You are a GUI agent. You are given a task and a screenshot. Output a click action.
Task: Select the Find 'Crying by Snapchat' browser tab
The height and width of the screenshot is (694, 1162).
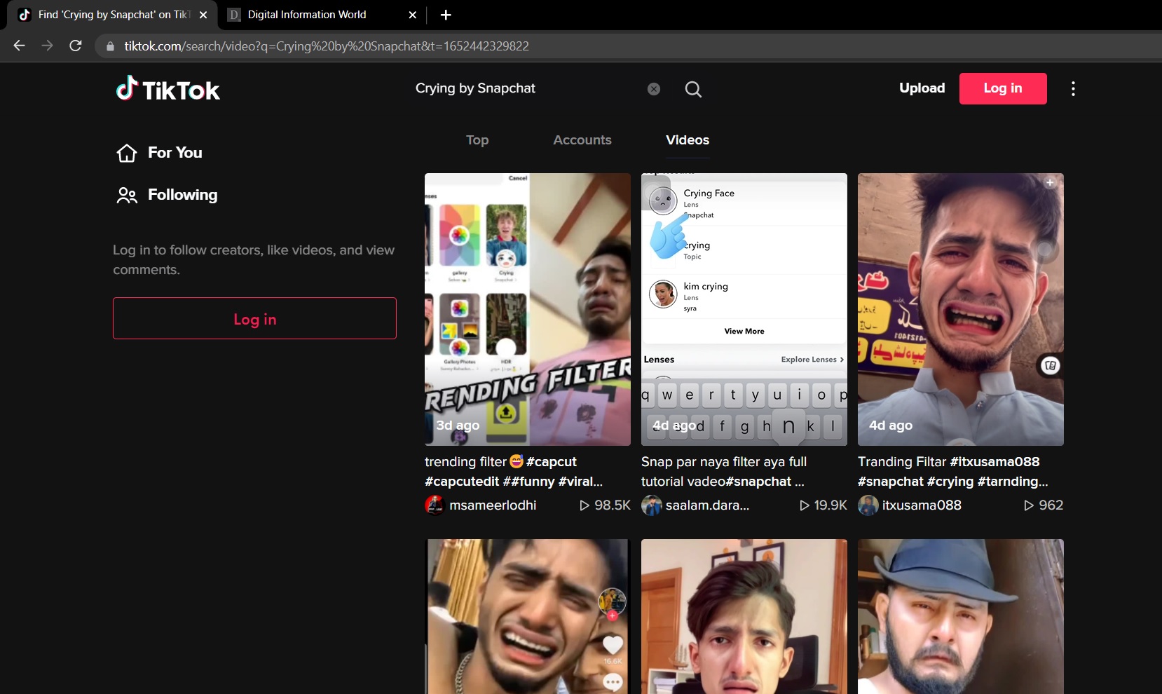pyautogui.click(x=112, y=15)
